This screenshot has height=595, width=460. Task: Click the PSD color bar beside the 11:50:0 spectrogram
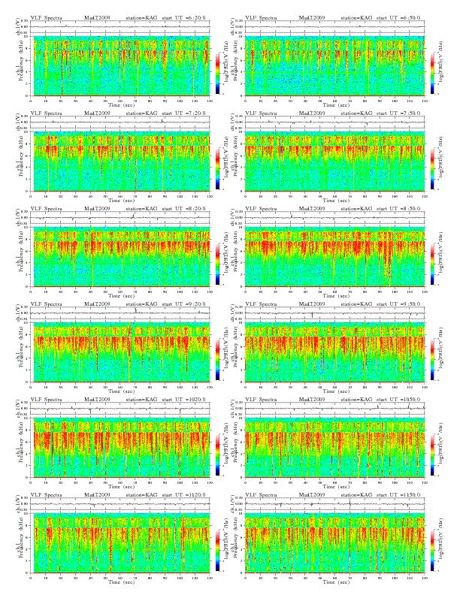[433, 550]
